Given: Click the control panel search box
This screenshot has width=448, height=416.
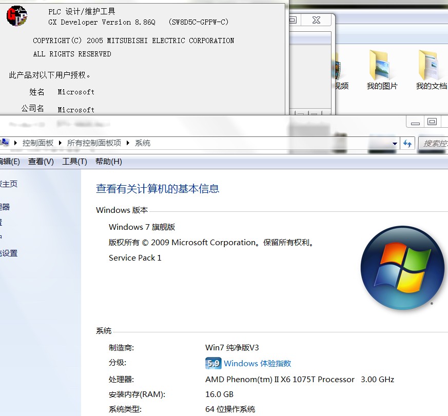Looking at the screenshot, I should pos(434,144).
